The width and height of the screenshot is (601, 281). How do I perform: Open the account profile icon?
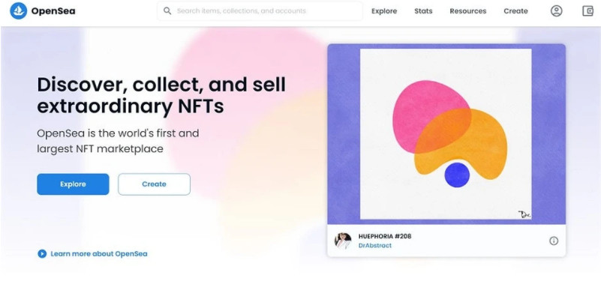(556, 11)
